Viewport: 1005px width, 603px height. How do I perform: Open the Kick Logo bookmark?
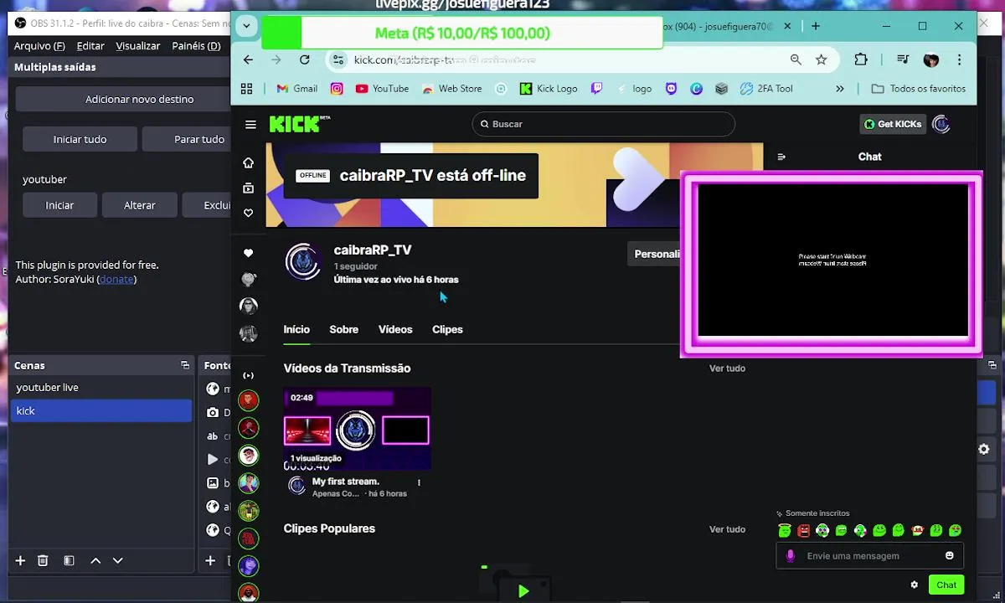click(549, 89)
